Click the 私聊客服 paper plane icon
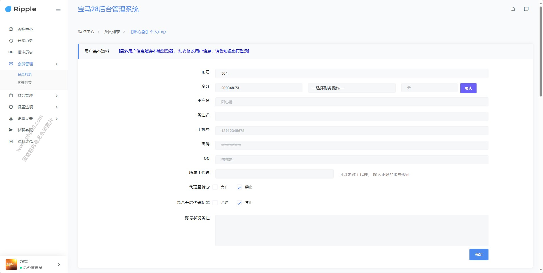Image resolution: width=543 pixels, height=273 pixels. pyautogui.click(x=11, y=130)
